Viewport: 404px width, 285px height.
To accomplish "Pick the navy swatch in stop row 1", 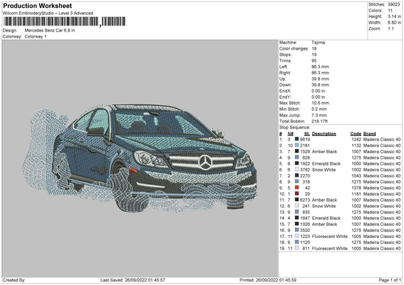I will (297, 139).
